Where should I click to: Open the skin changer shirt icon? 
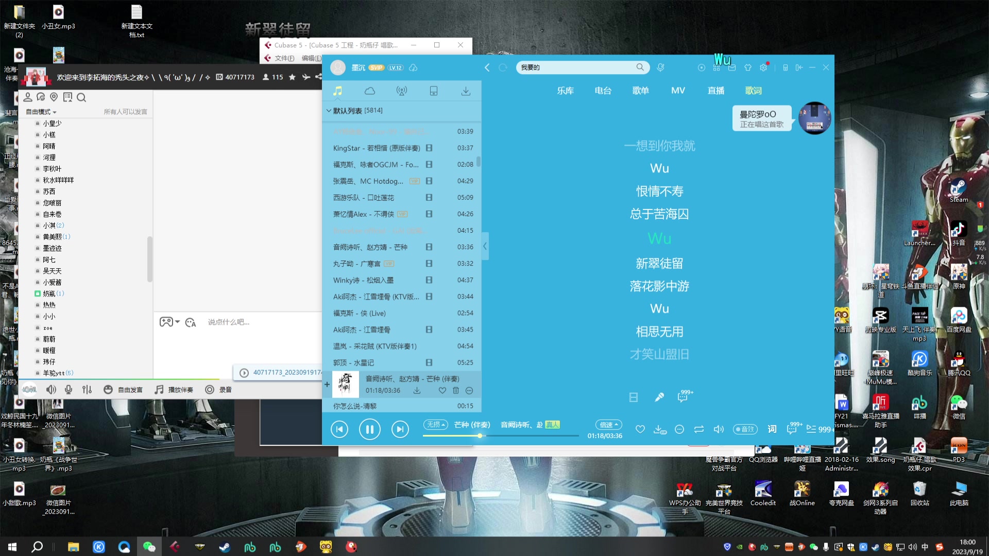point(748,67)
